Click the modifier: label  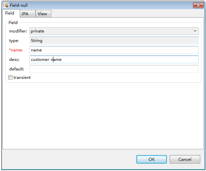18,31
